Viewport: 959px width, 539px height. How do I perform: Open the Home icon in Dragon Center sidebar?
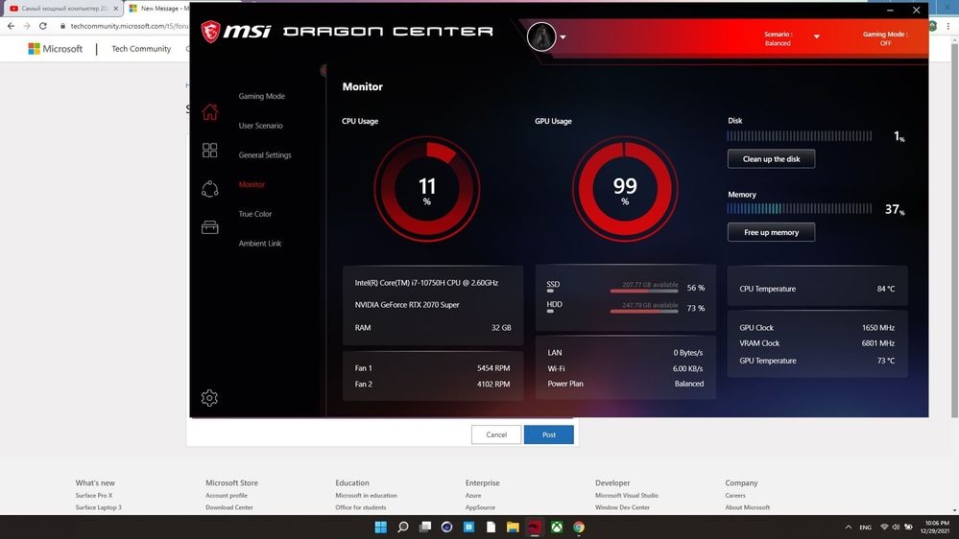coord(210,112)
